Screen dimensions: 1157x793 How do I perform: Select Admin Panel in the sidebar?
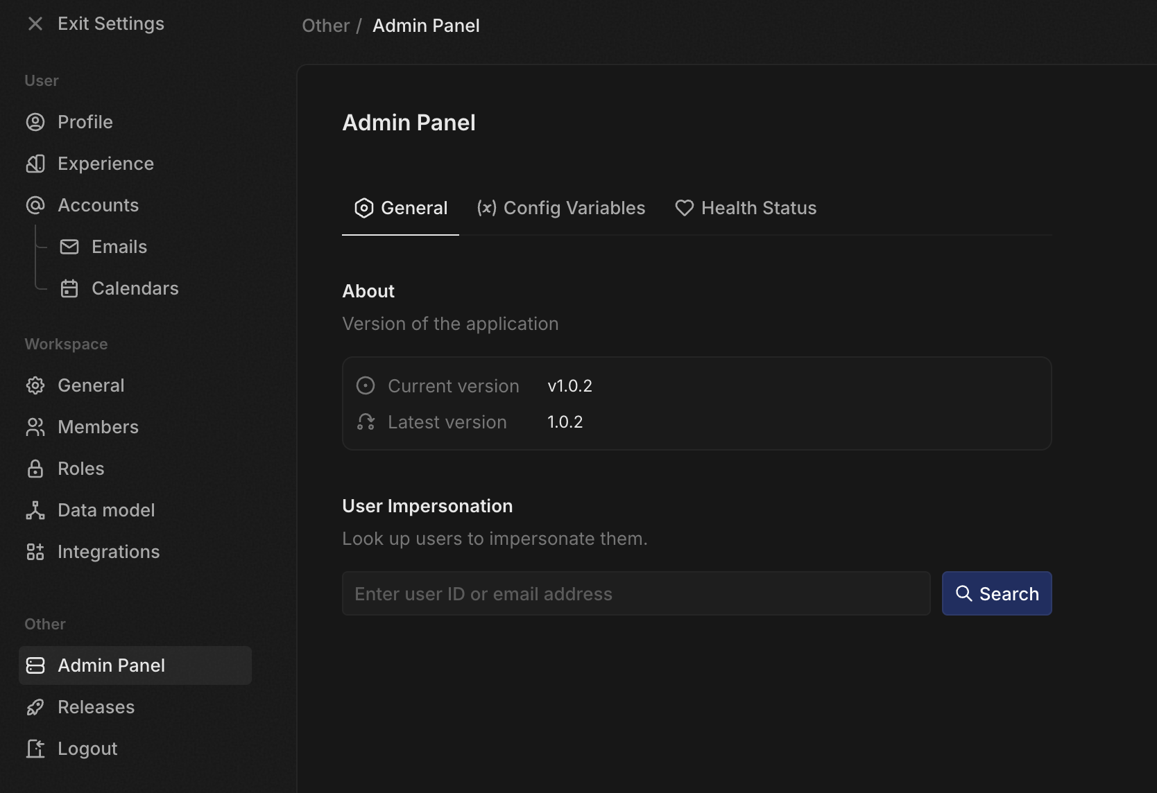[x=135, y=666]
